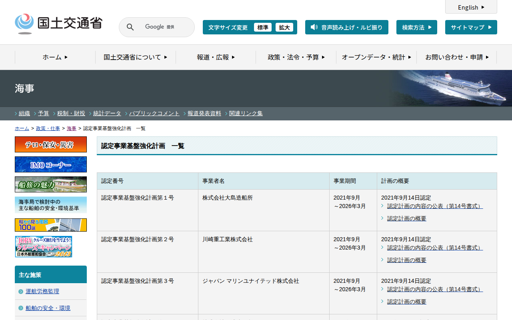The image size is (512, 320).
Task: Open the ホーム navigation menu item
Action: tap(55, 57)
